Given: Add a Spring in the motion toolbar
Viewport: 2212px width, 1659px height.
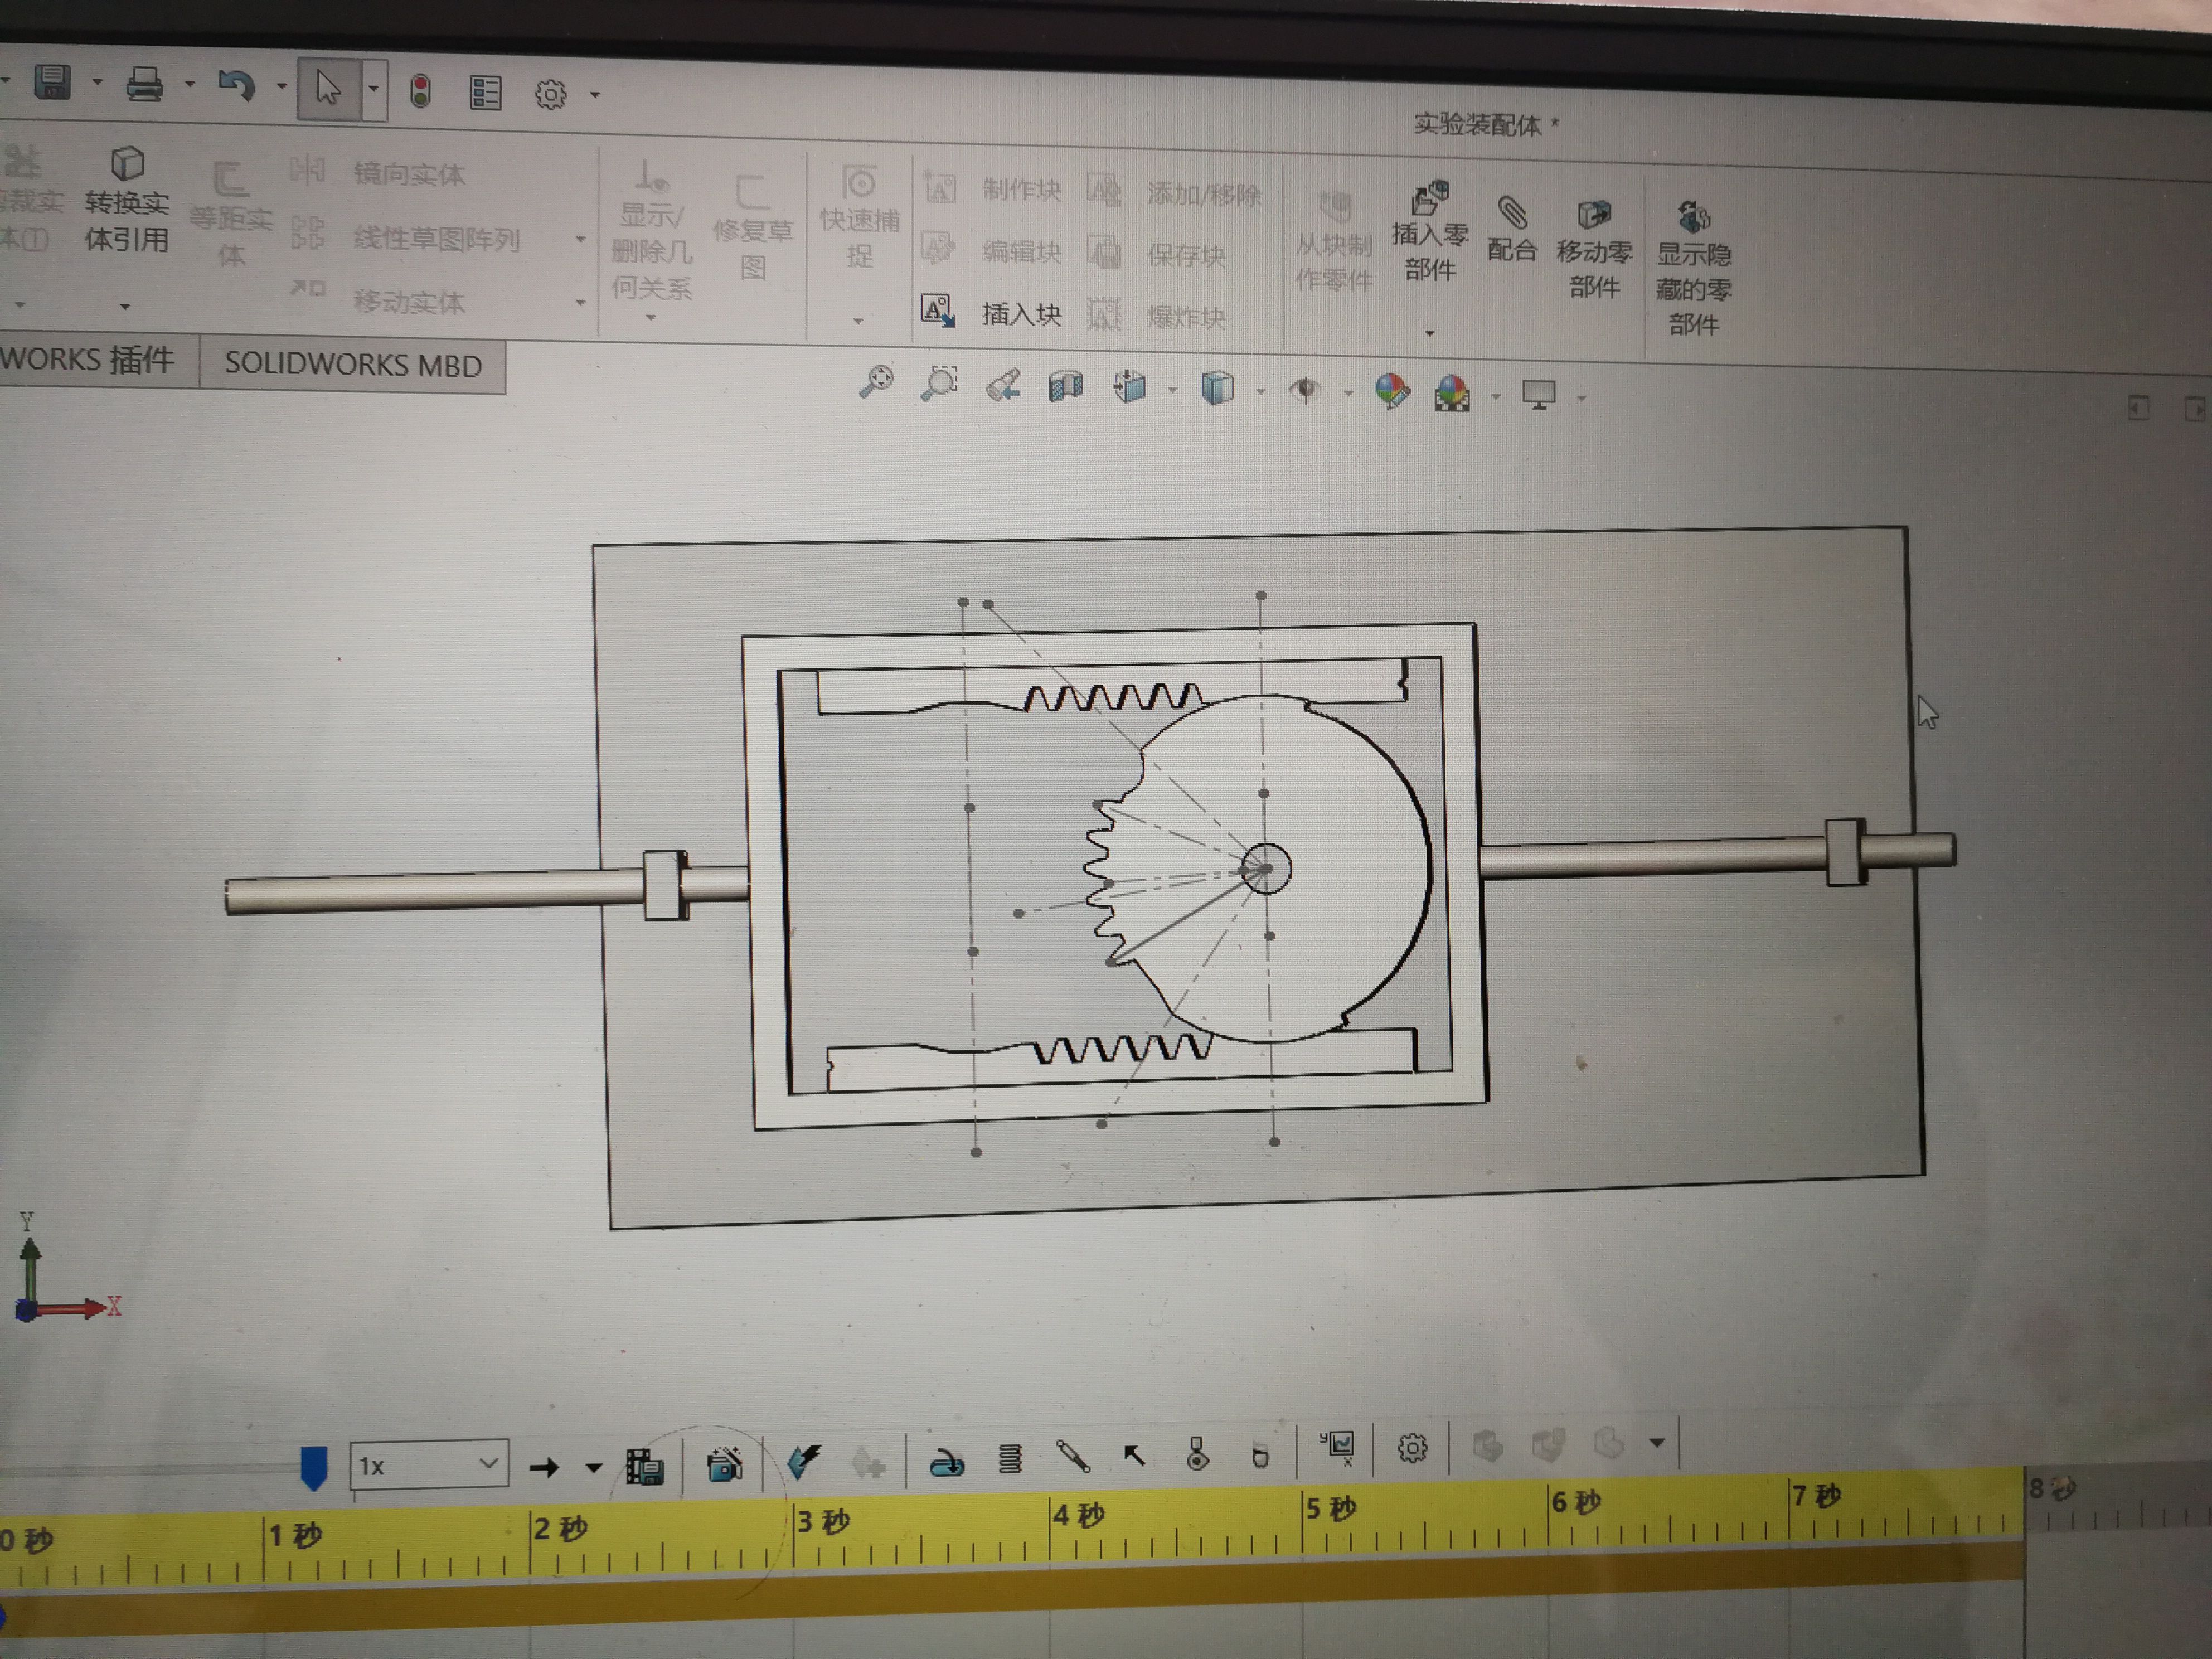Looking at the screenshot, I should pyautogui.click(x=1010, y=1460).
